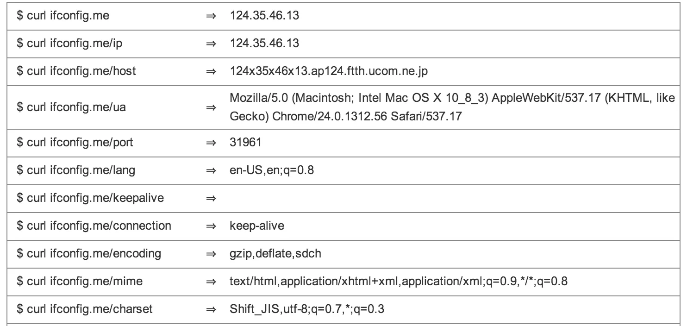
Task: Click the arrow in the keepalive row
Action: tap(212, 199)
